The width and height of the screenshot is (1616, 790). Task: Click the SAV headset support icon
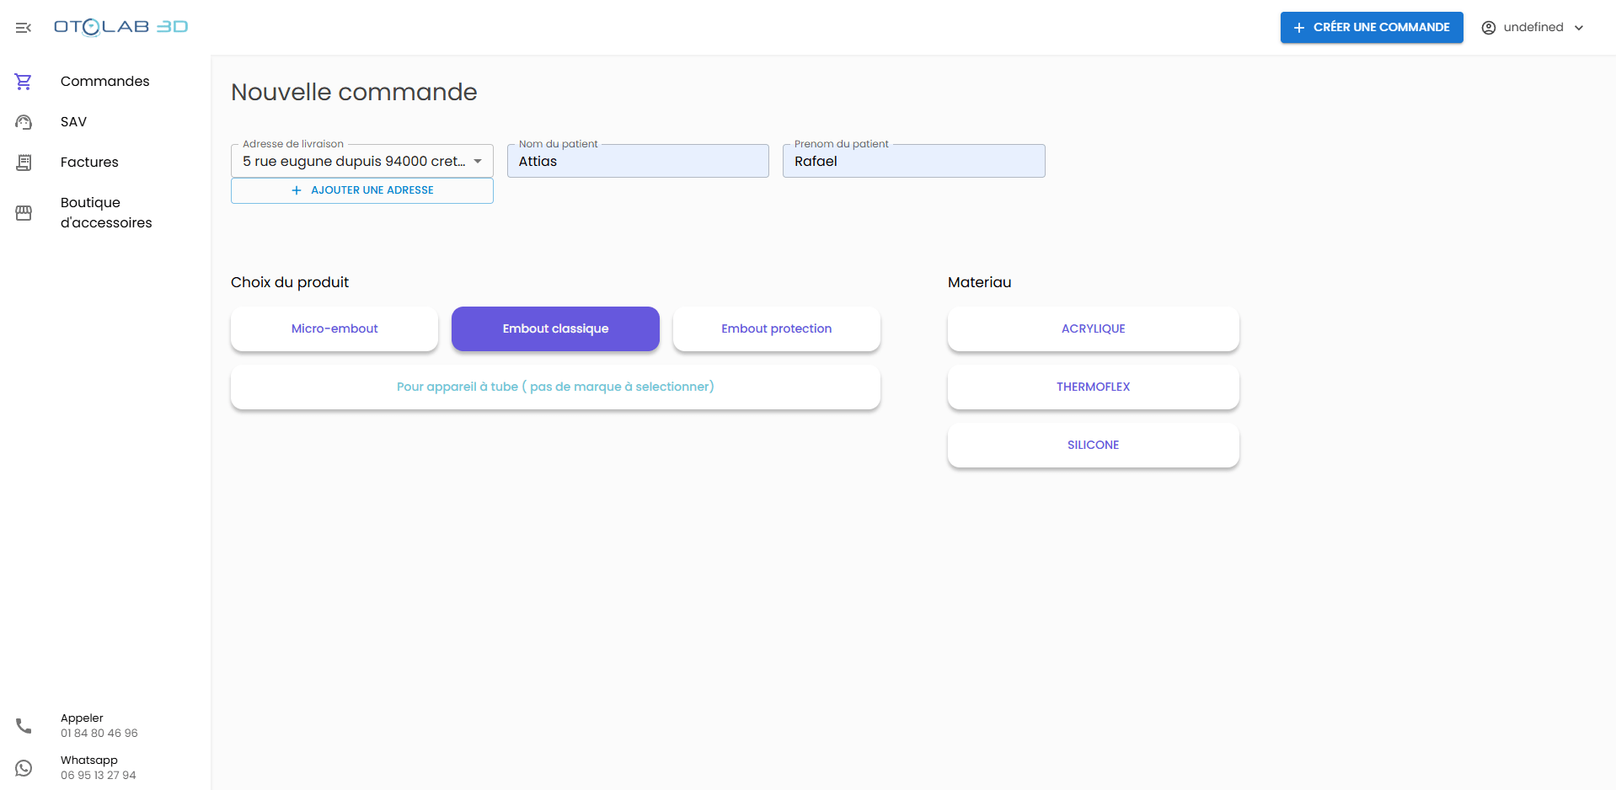[24, 122]
